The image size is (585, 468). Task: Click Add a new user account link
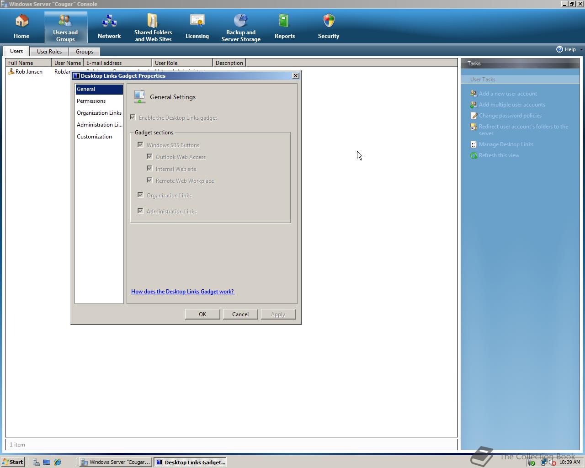coord(508,94)
